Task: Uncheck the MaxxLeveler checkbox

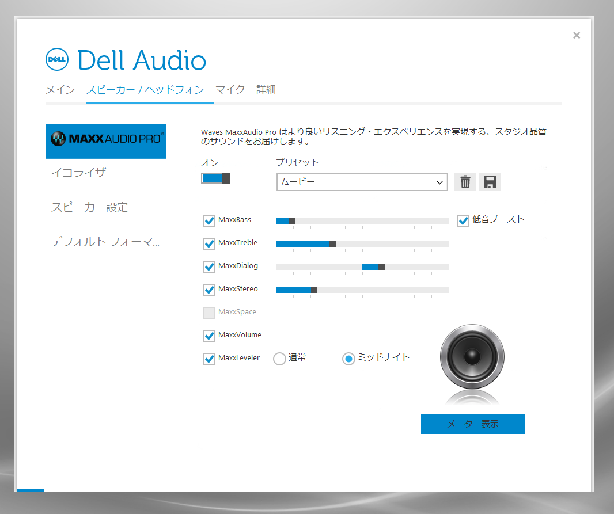Action: click(x=209, y=359)
